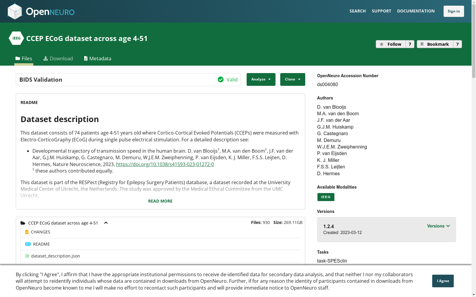Click the Created: 2023-03-12 date
Image resolution: width=476 pixels, height=297 pixels.
coord(343,233)
